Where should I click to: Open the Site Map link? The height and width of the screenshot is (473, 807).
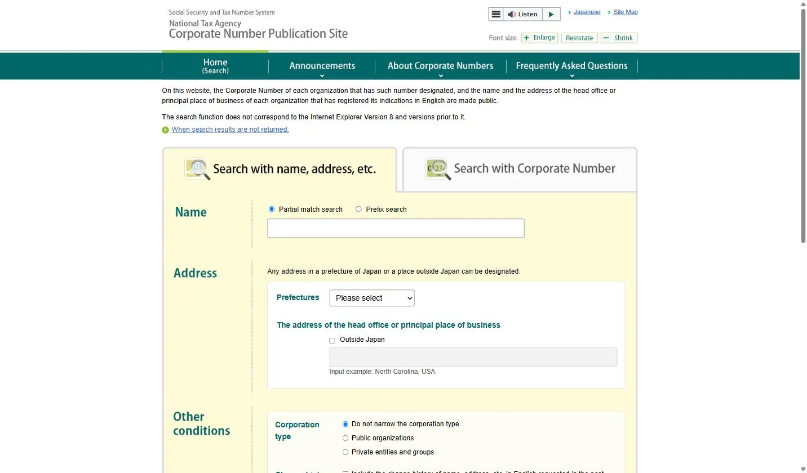click(x=626, y=12)
